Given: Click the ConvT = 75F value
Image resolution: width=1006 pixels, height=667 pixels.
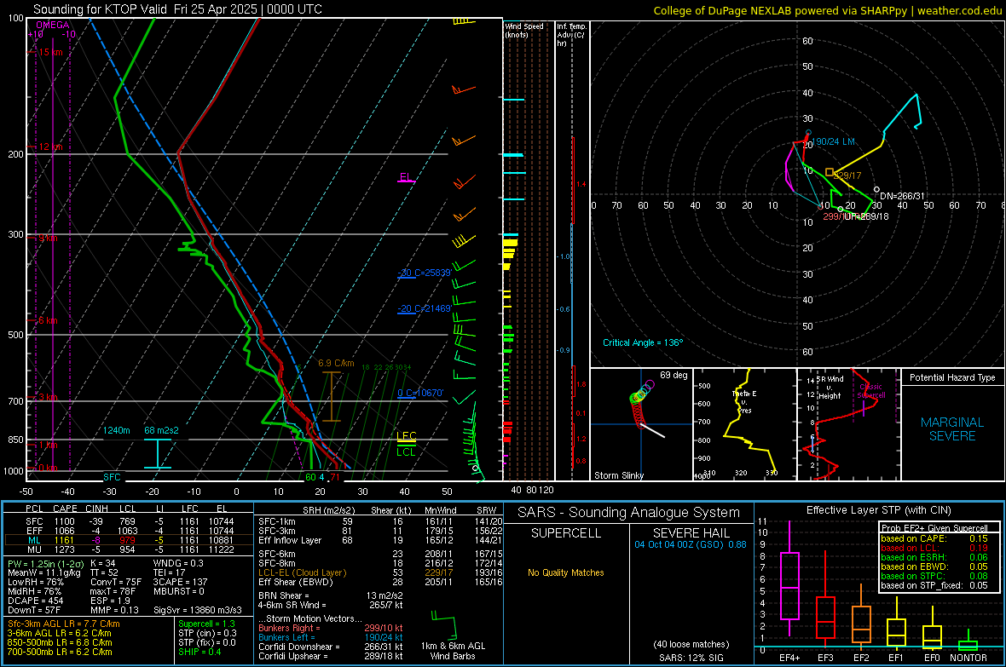Looking at the screenshot, I should [x=115, y=582].
